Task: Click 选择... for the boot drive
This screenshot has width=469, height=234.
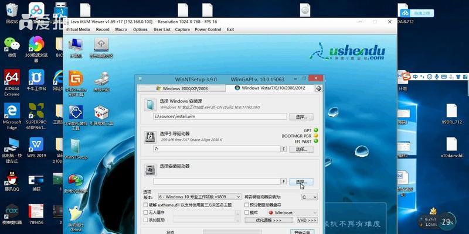Action: tap(301, 149)
